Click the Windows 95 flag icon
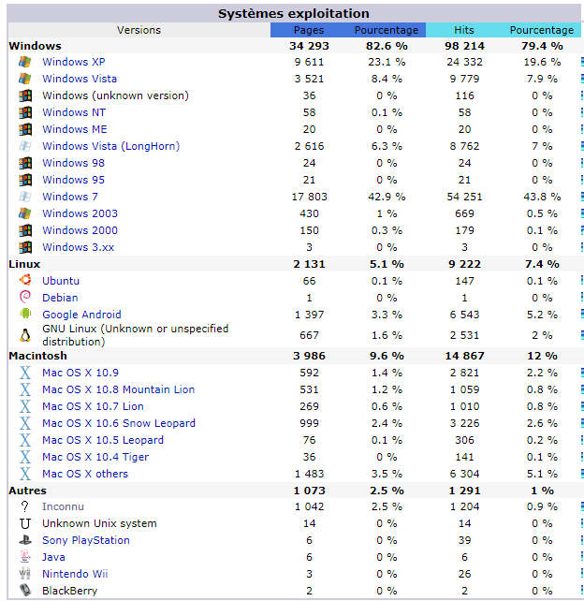This screenshot has height=601, width=584. click(25, 180)
